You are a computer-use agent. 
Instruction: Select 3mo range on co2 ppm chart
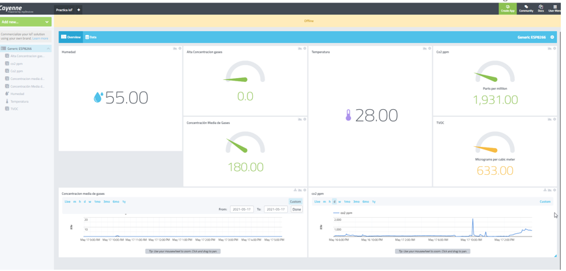tap(356, 201)
